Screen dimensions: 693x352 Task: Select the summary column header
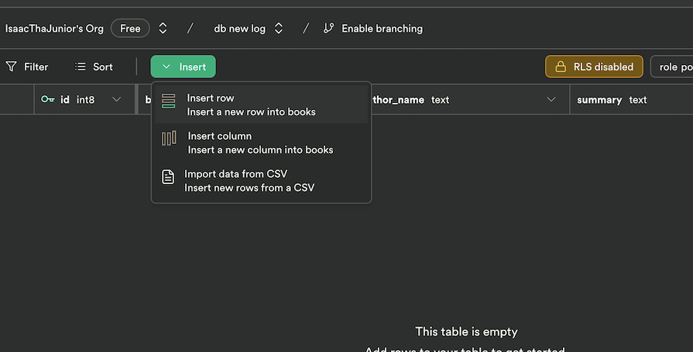[612, 100]
